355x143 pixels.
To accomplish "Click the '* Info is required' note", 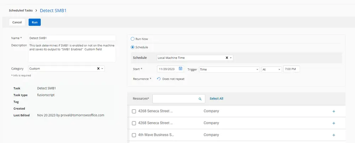I will 21,75.
